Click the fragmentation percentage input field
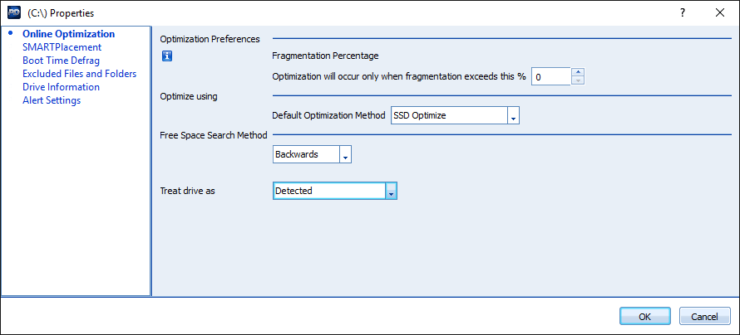The height and width of the screenshot is (335, 740). pos(550,76)
